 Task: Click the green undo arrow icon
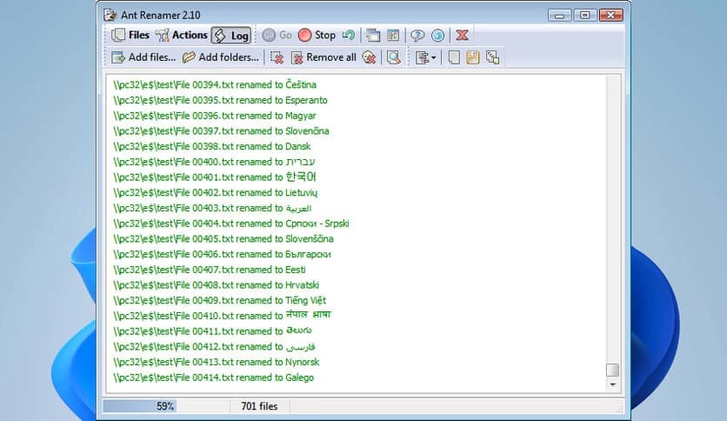(x=348, y=36)
